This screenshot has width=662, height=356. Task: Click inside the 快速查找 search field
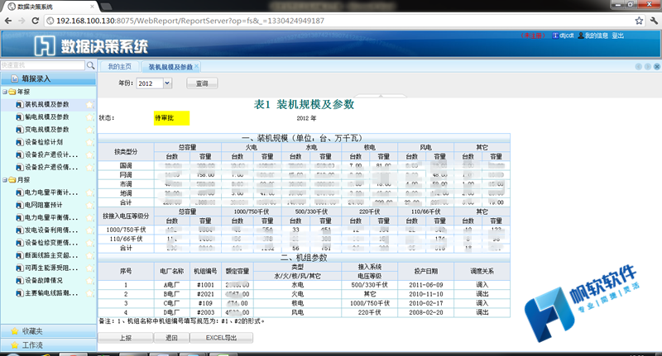point(43,65)
